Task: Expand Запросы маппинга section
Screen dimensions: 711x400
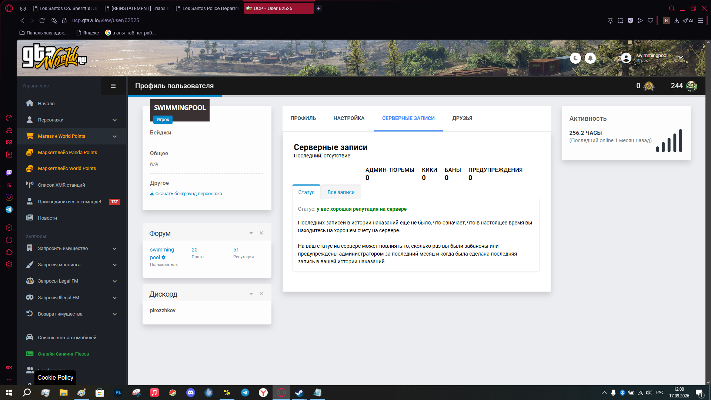Action: (71, 264)
